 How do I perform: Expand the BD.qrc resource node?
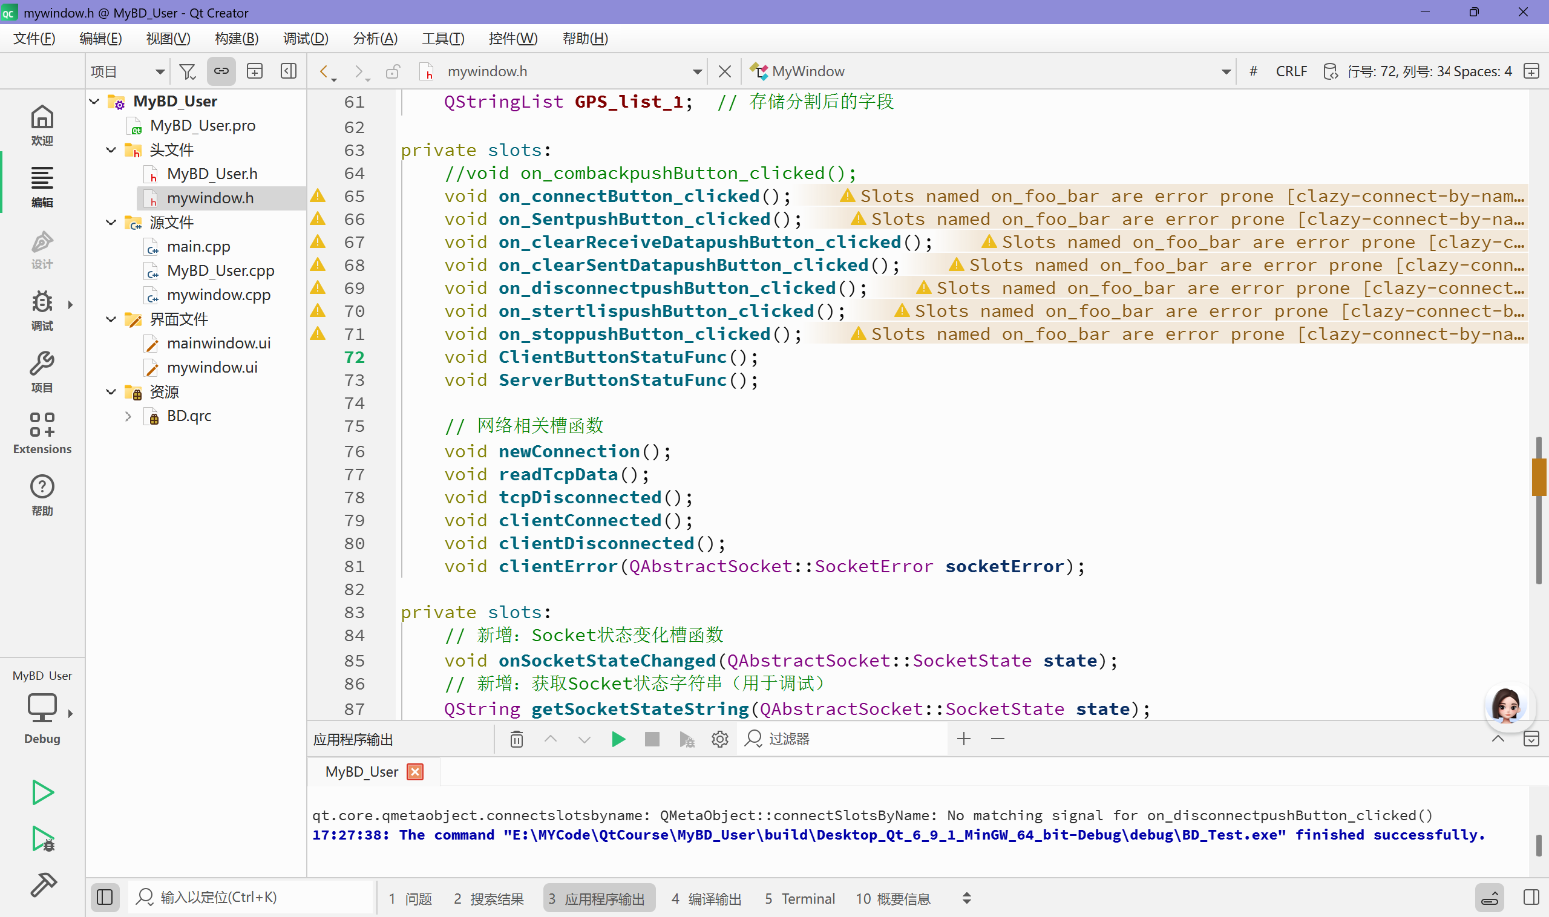pyautogui.click(x=128, y=417)
